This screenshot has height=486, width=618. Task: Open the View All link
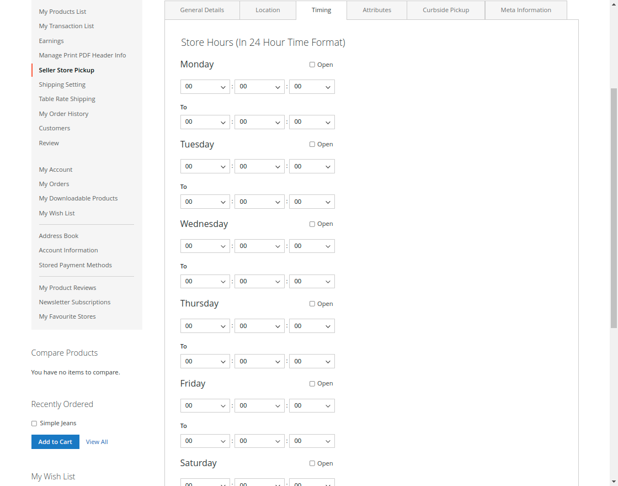[x=97, y=442]
